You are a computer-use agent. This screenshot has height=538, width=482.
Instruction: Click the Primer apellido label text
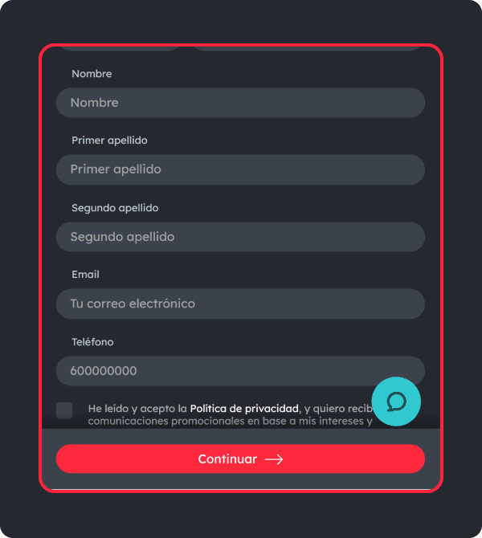(x=109, y=141)
